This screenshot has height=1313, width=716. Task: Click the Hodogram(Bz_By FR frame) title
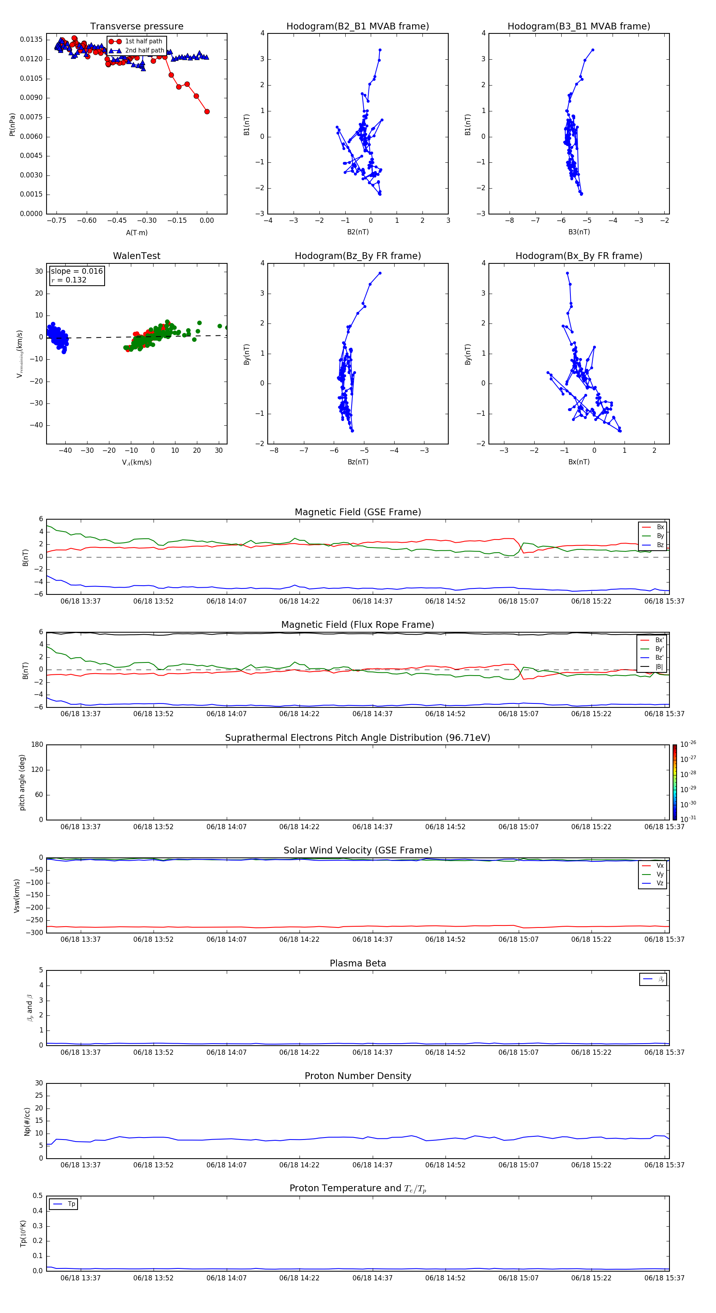click(x=357, y=256)
